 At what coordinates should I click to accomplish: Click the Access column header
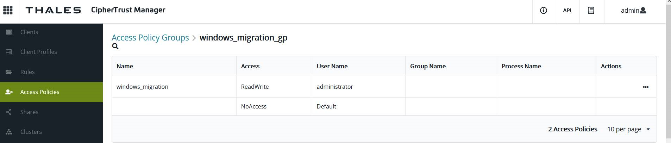coord(250,66)
